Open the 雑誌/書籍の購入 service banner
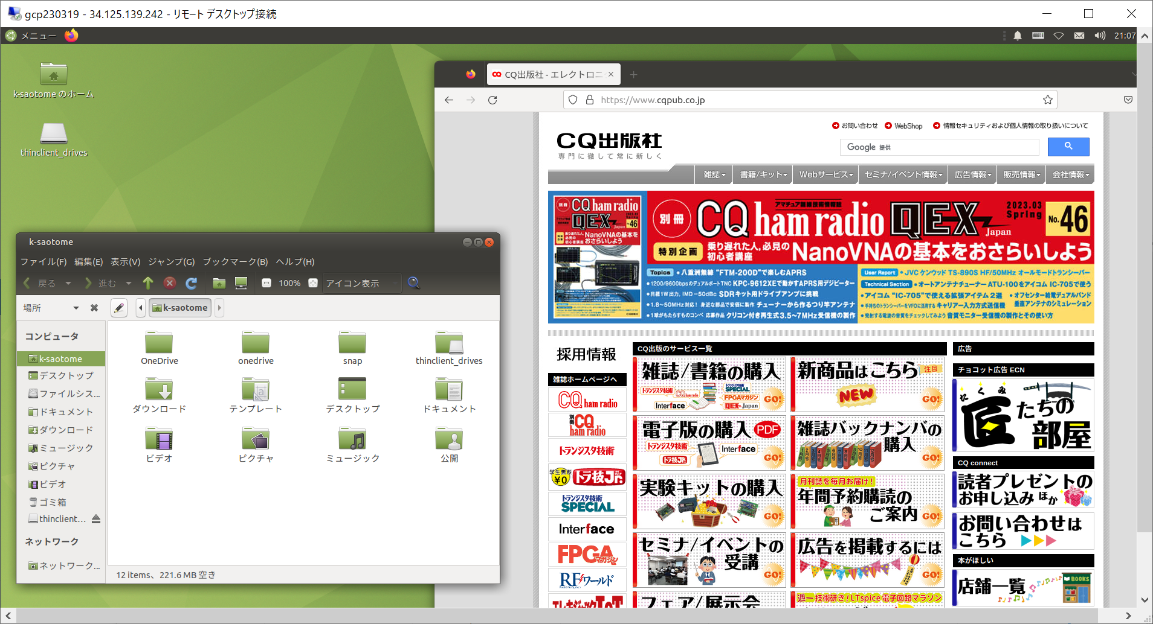The image size is (1153, 624). click(709, 384)
